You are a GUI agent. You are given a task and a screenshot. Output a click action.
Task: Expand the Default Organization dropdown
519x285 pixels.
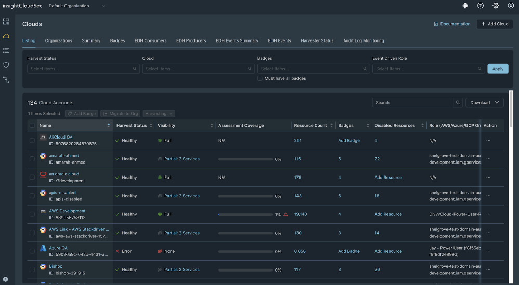click(x=76, y=6)
